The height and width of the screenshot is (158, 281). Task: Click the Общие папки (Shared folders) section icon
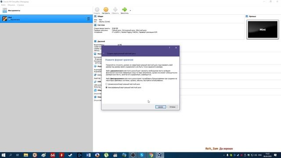95,90
